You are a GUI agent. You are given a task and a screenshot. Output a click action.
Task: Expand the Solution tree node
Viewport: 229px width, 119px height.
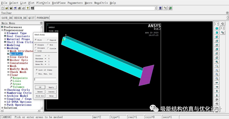point(2,108)
